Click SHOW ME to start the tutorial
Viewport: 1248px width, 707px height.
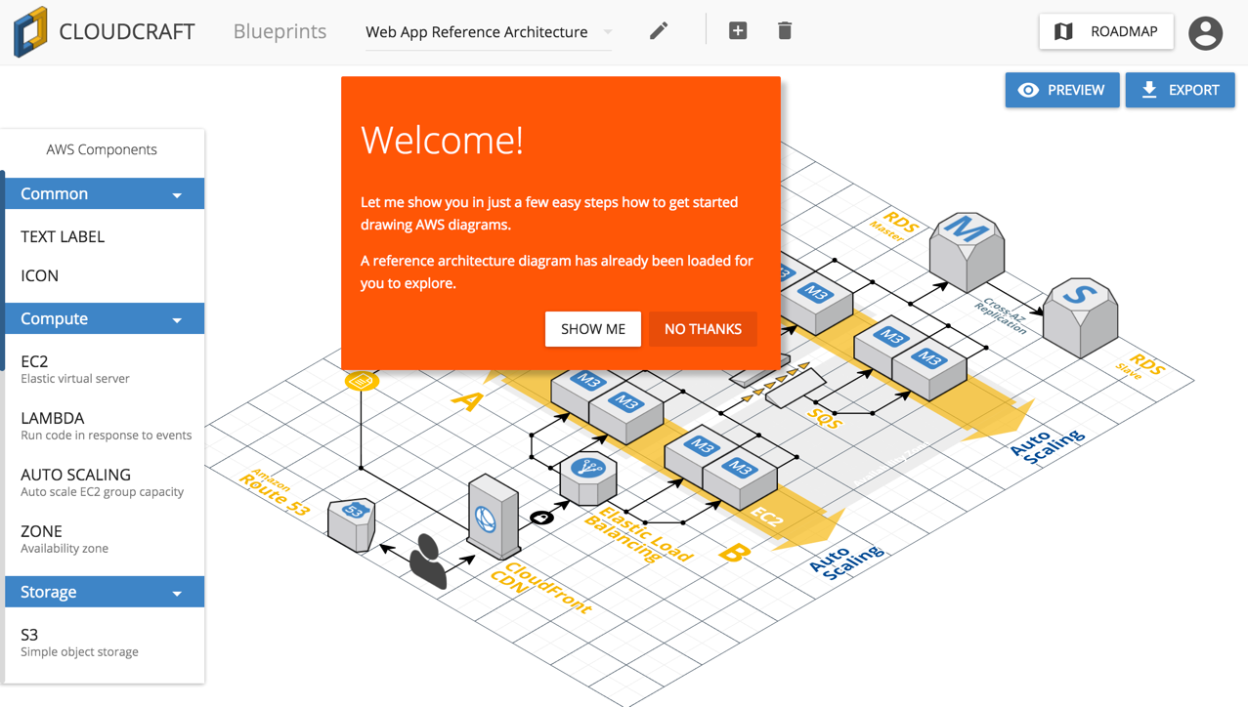(x=593, y=329)
